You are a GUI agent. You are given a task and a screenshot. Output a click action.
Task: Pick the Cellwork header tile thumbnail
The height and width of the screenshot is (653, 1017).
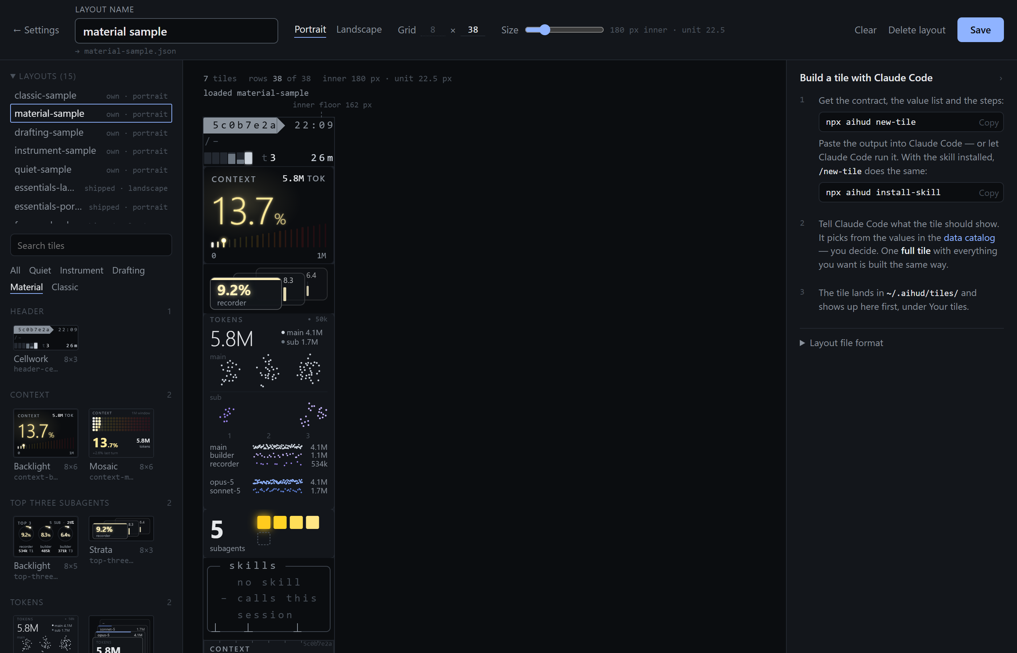click(x=45, y=338)
